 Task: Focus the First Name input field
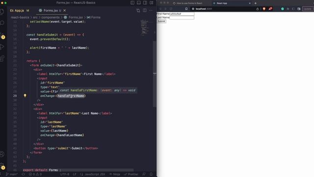[x=182, y=14]
